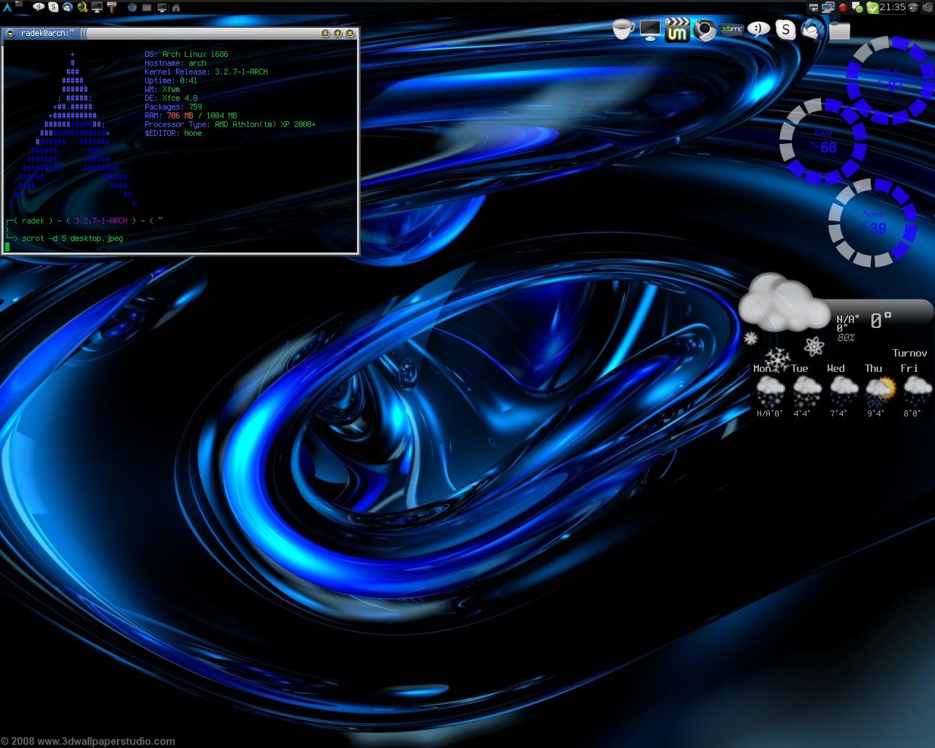935x748 pixels.
Task: Launch the coffee cup app in the dock
Action: click(x=622, y=29)
